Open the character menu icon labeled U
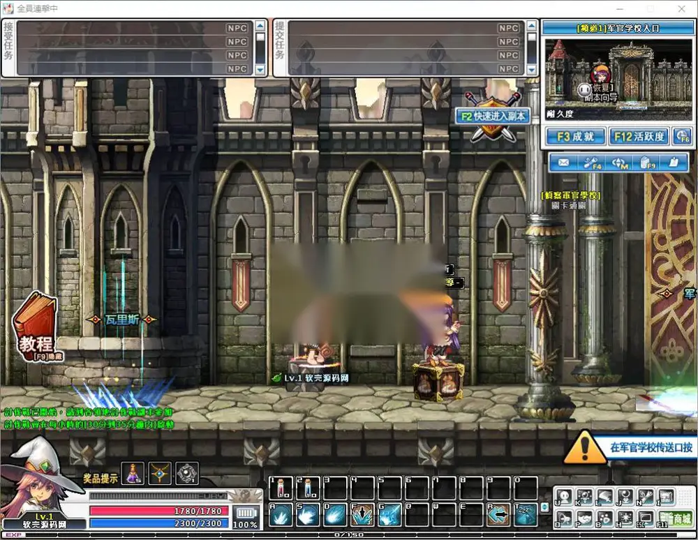Screen dimensions: 698x540 click(564, 497)
